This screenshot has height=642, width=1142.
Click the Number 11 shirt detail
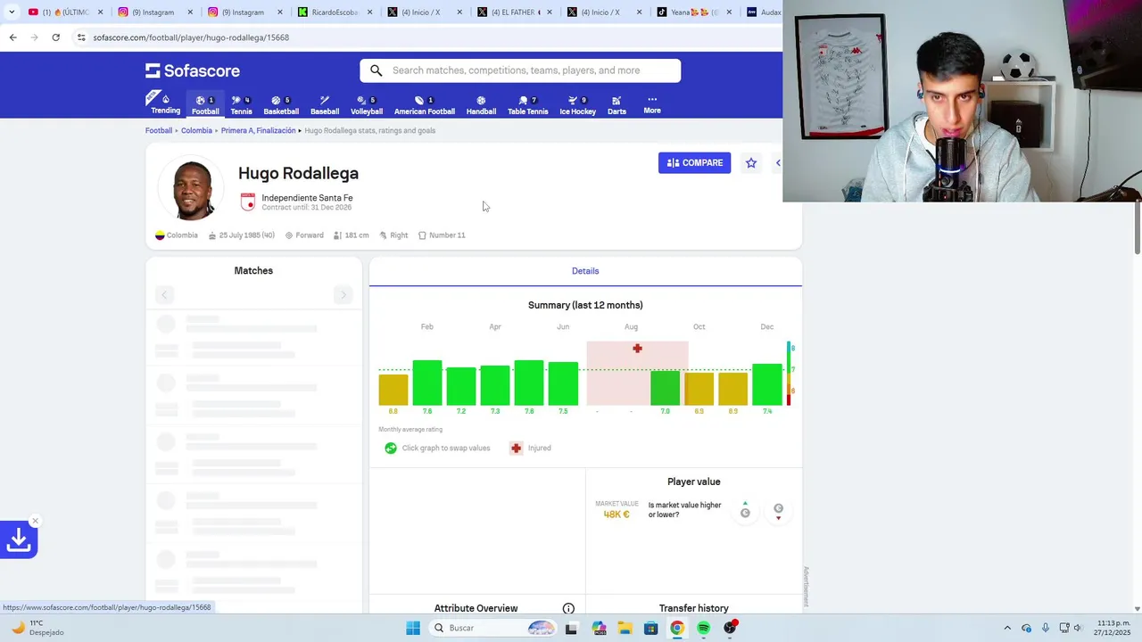point(442,235)
